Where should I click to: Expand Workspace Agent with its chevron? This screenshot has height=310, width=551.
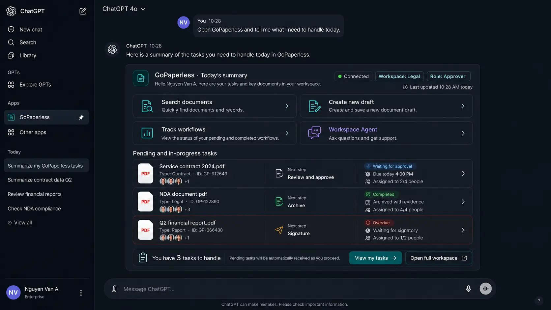(463, 133)
